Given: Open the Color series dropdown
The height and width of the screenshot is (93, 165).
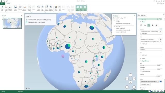Looking at the screenshot, I should click(150, 82).
